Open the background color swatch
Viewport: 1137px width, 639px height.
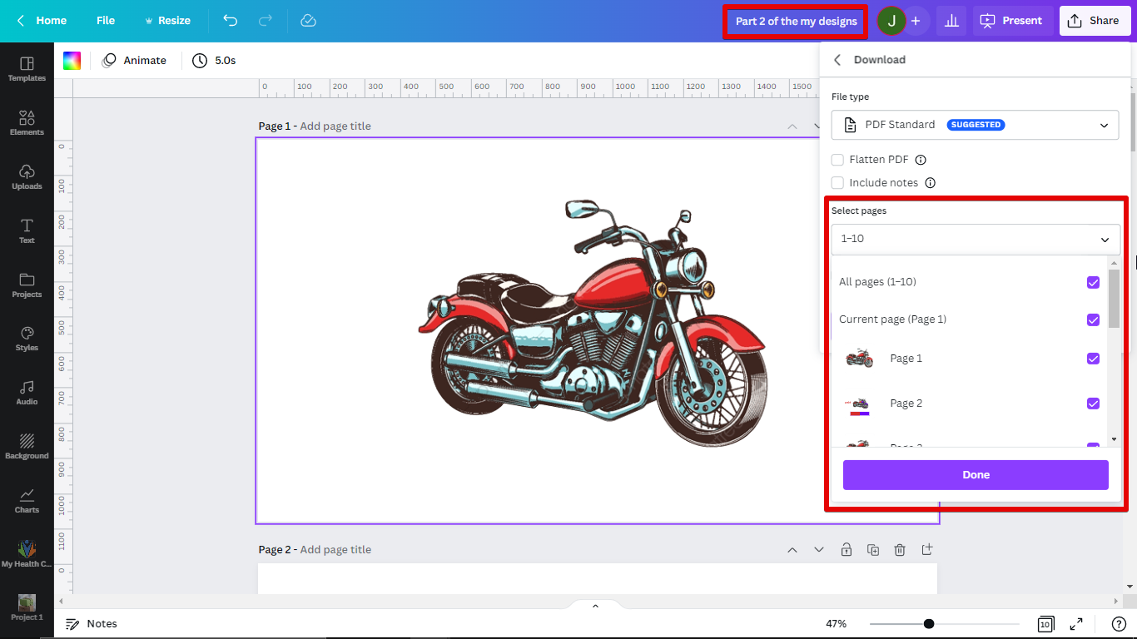[72, 61]
